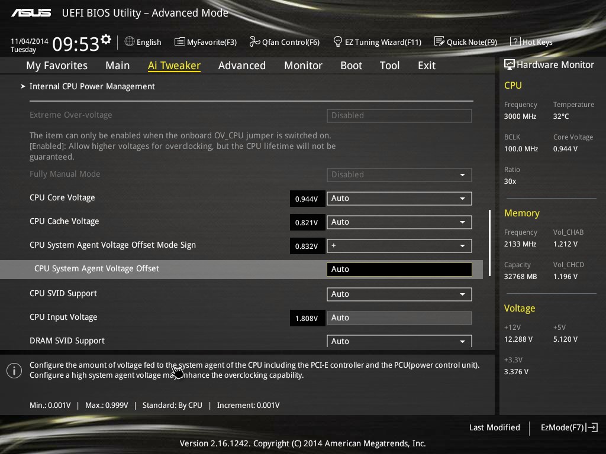This screenshot has width=606, height=454.
Task: Click the 1.808V CPU Input Voltage reading
Action: [x=307, y=318]
